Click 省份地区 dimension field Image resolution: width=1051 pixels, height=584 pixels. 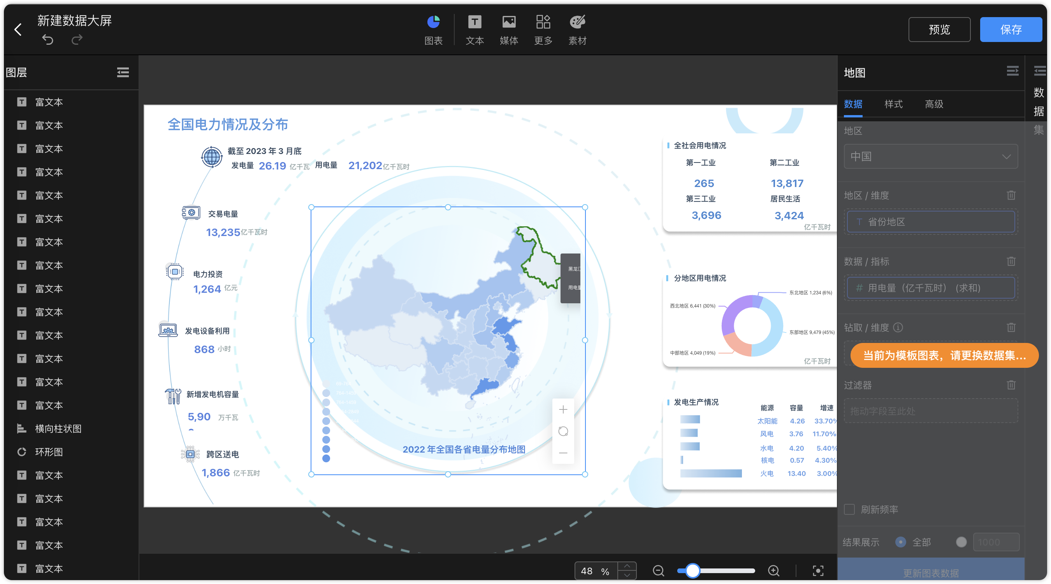tap(931, 222)
